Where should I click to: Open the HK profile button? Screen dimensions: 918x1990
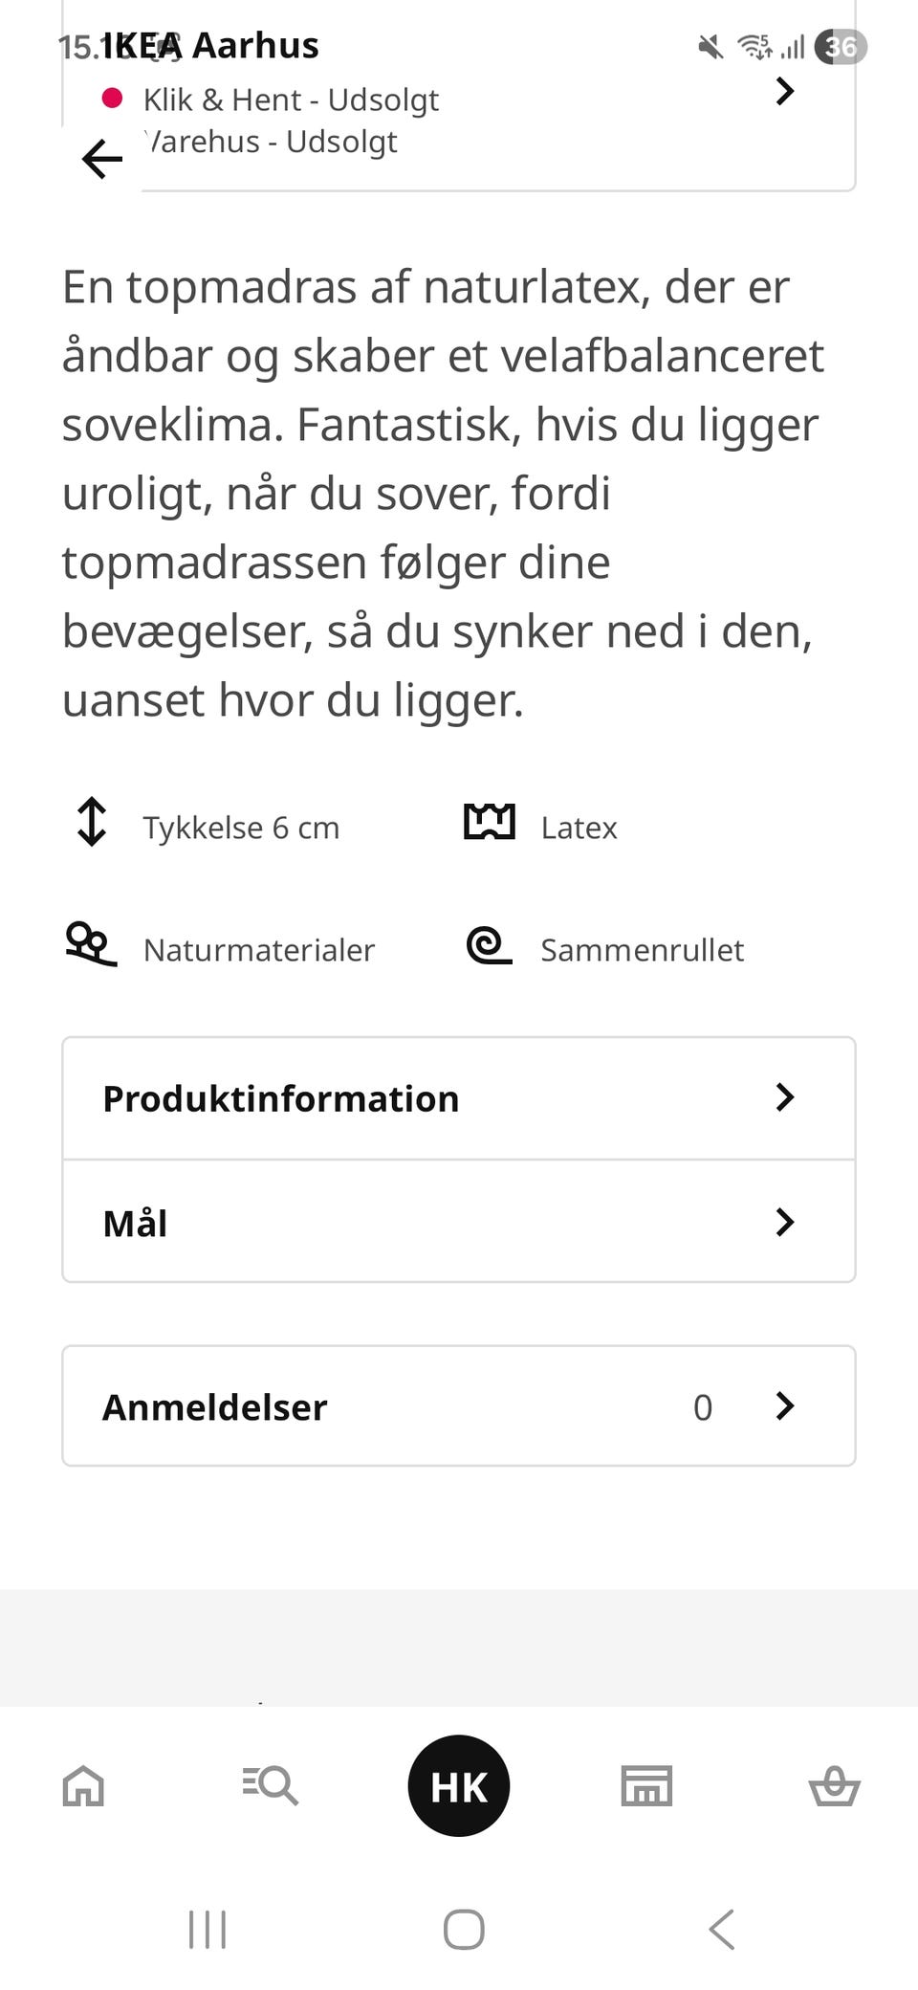pos(459,1783)
